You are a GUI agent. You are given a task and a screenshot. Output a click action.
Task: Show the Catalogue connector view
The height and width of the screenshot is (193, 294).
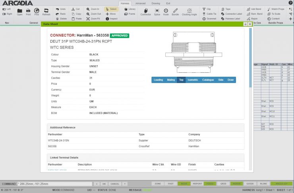point(208,80)
